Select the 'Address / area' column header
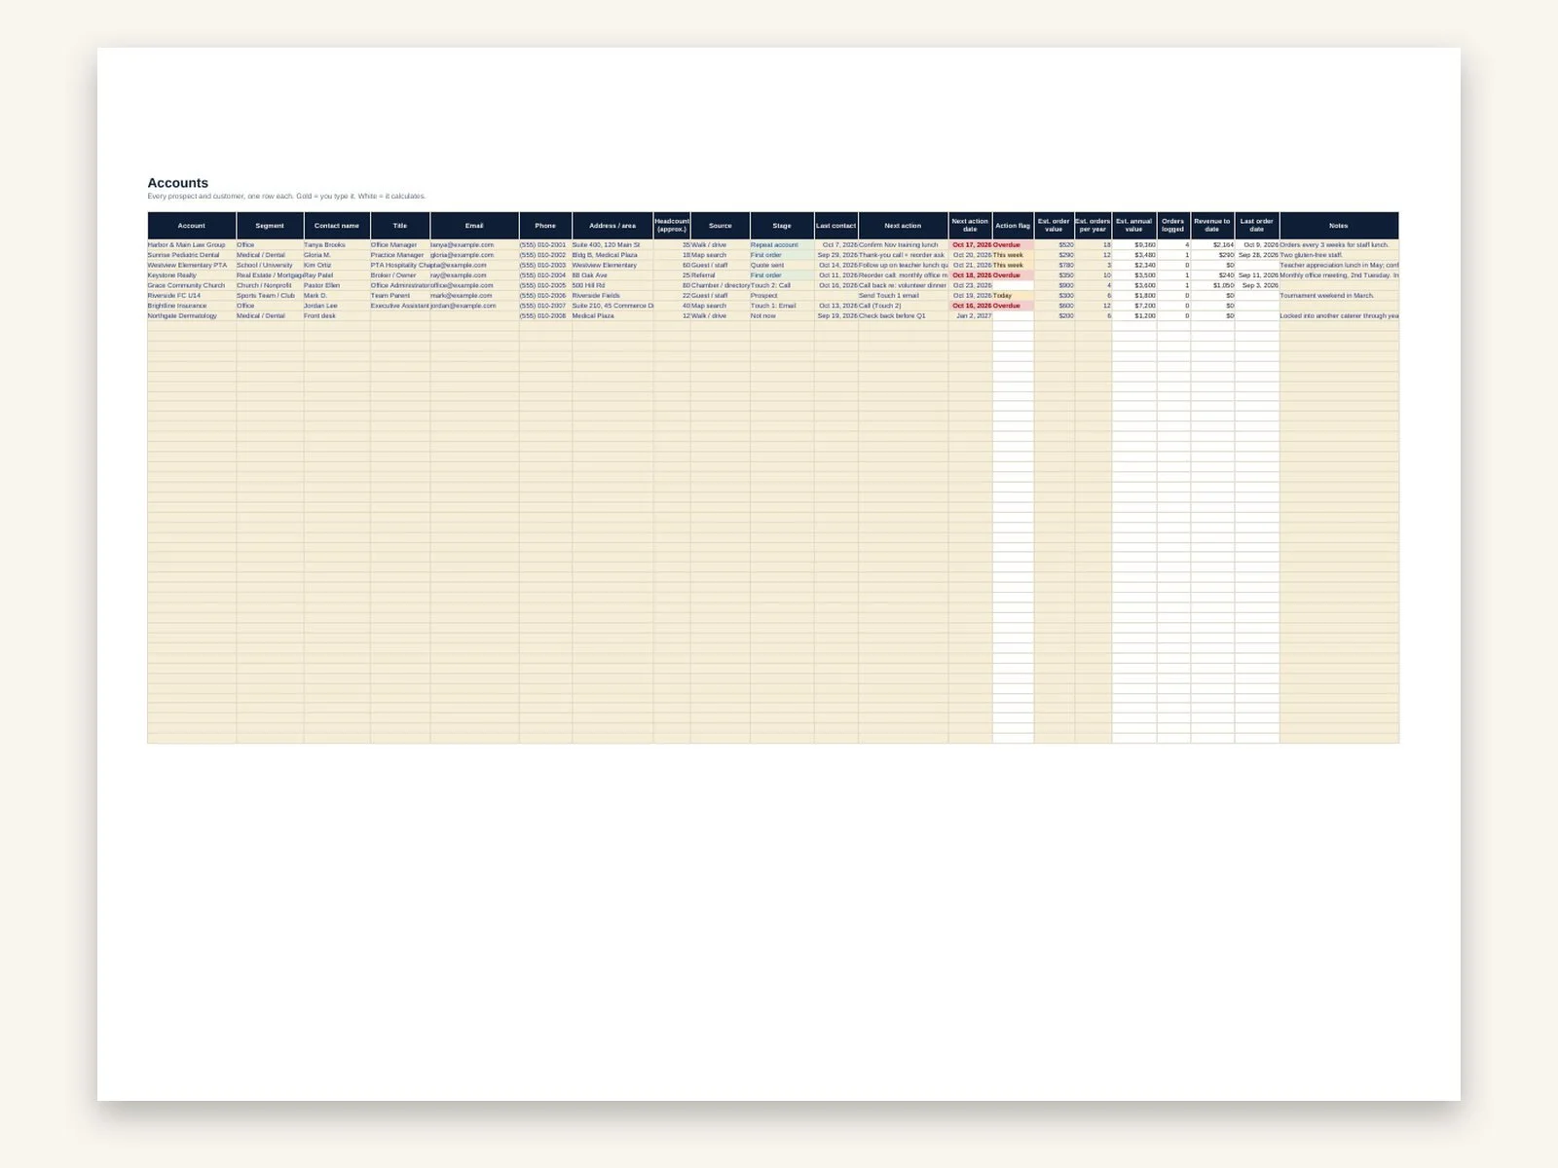Image resolution: width=1558 pixels, height=1168 pixels. click(x=612, y=226)
